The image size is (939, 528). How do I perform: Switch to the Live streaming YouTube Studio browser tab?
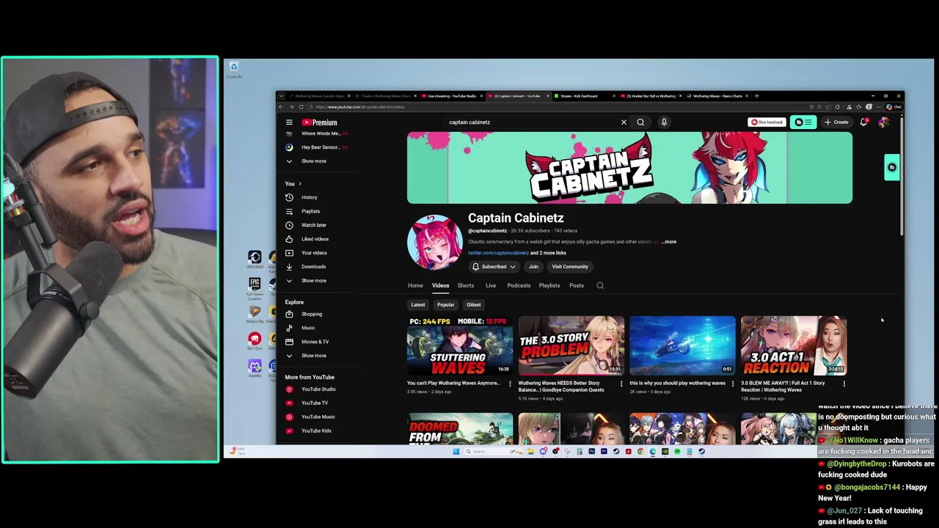tap(450, 96)
